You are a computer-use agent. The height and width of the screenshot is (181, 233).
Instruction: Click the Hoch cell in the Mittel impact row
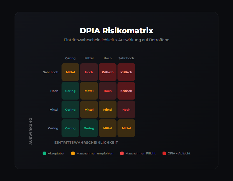[126, 109]
